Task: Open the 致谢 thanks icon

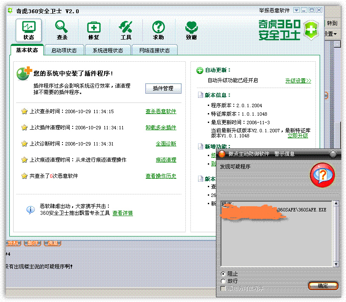Action: click(191, 30)
